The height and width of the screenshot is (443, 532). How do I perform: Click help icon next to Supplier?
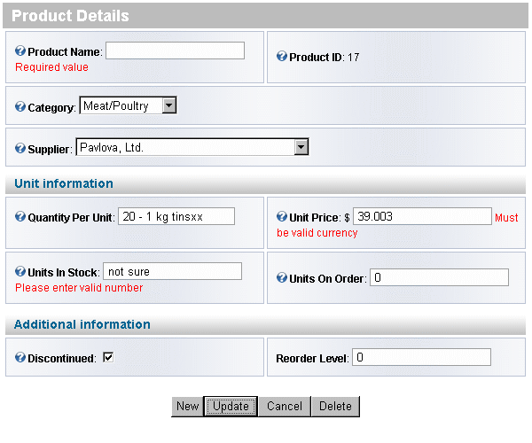(x=20, y=148)
